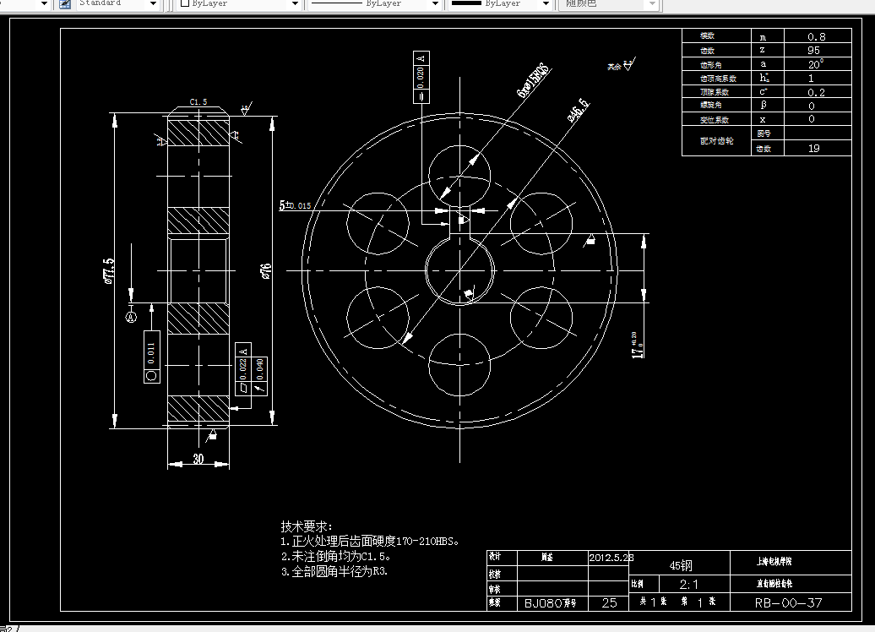875x632 pixels.
Task: Select the 0.011 roundness tolerance frame
Action: point(152,357)
